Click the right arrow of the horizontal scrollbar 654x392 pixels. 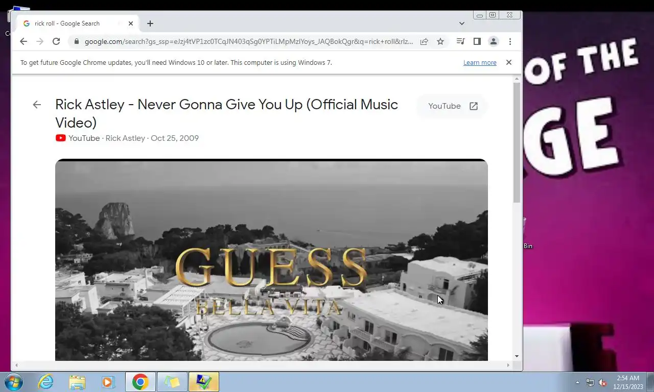pyautogui.click(x=508, y=365)
